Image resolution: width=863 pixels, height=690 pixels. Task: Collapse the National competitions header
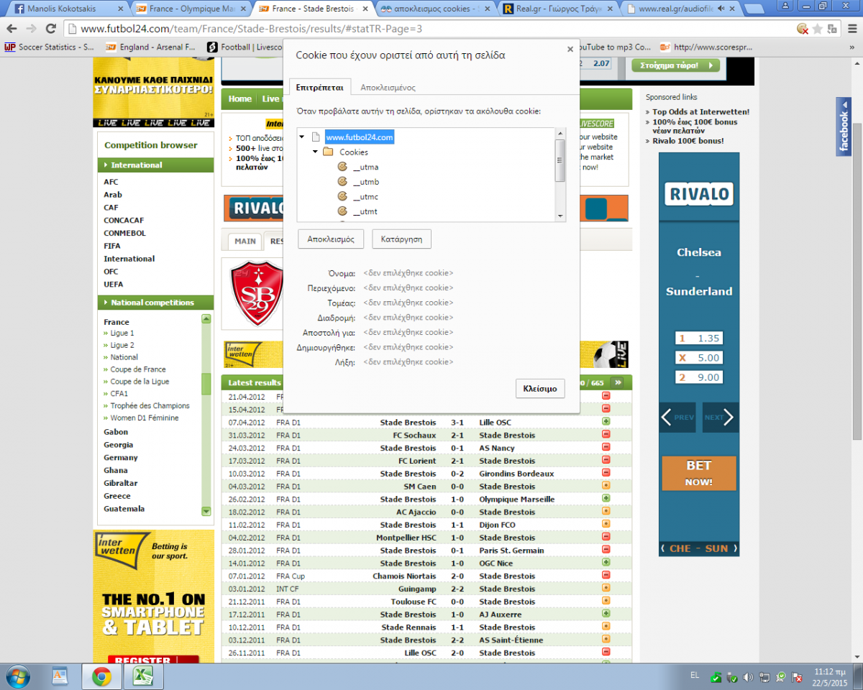pyautogui.click(x=155, y=303)
